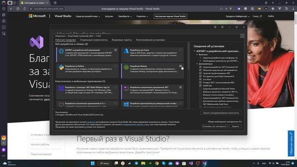Image resolution: width=297 pixels, height=167 pixels.
Task: Collapse the Included components subsection
Action: [x=197, y=55]
